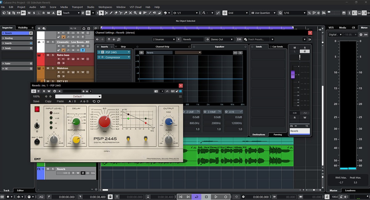The image size is (370, 200).
Task: Toggle PSP 2445 plugin power button
Action: tap(33, 91)
